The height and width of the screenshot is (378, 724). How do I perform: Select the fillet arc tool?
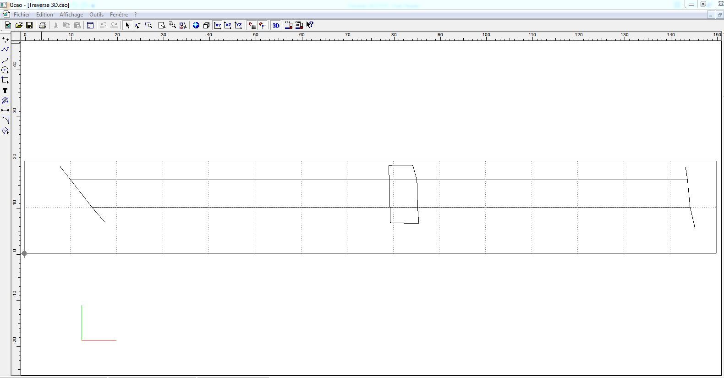tap(5, 121)
